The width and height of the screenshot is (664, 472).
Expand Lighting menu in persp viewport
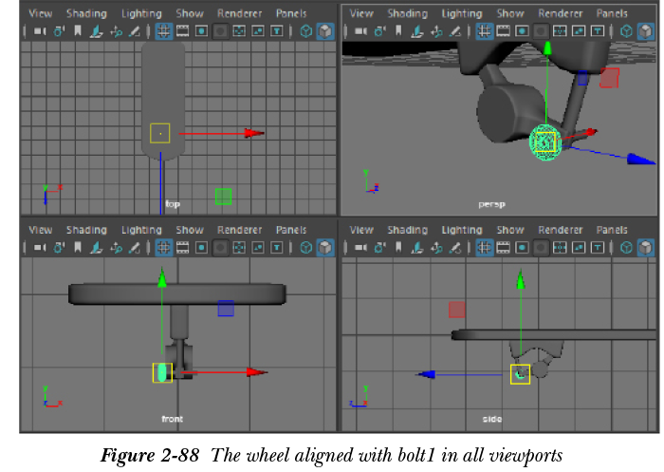coord(462,14)
